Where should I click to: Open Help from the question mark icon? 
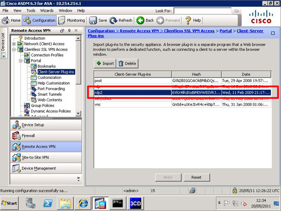click(193, 20)
